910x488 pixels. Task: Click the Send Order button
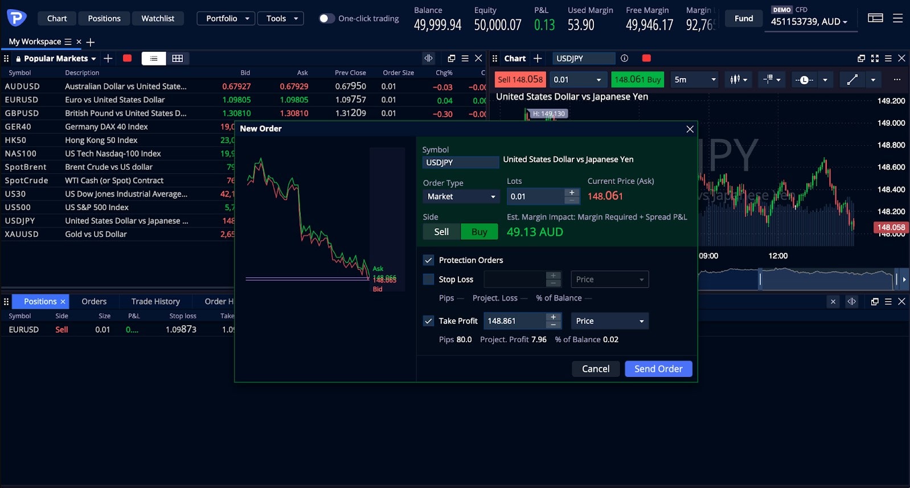click(658, 369)
